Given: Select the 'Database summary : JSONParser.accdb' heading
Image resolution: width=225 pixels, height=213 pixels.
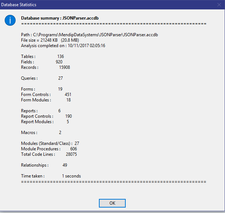Looking at the screenshot, I should tap(60, 18).
